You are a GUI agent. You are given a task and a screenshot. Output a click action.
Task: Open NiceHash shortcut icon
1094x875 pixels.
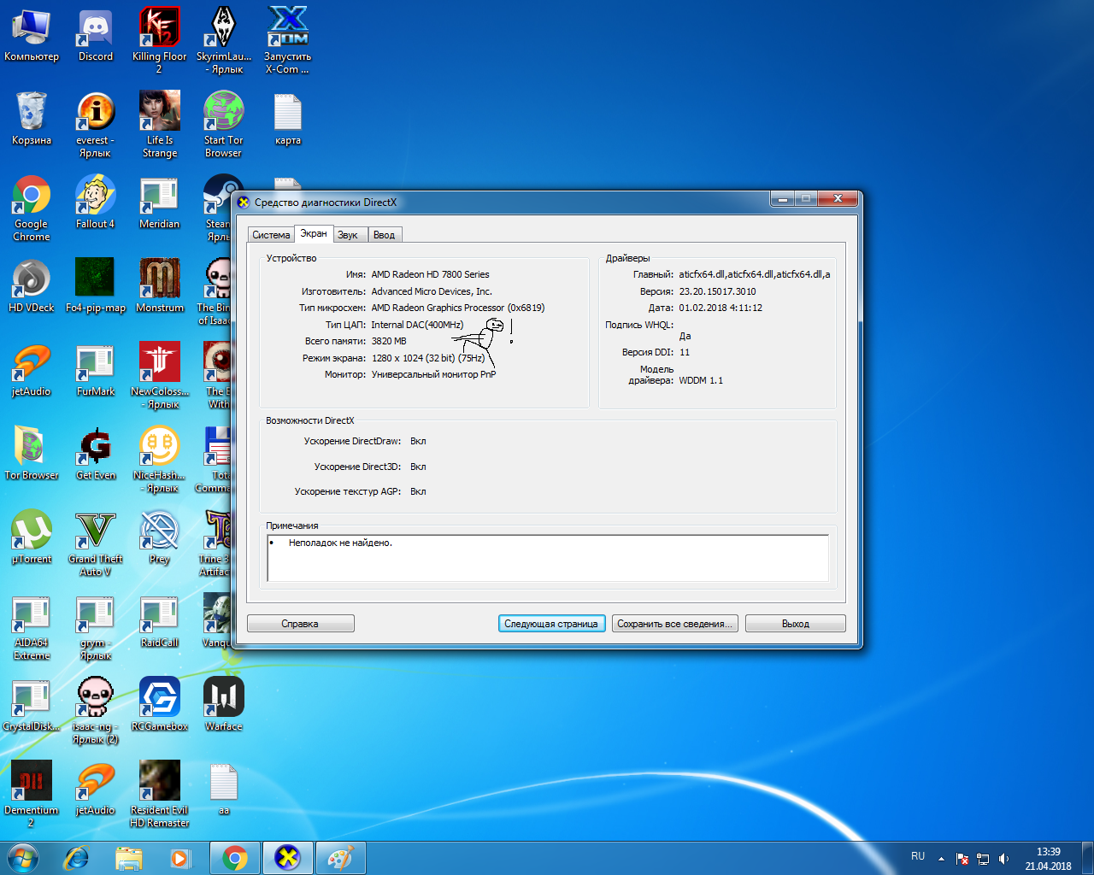click(160, 459)
